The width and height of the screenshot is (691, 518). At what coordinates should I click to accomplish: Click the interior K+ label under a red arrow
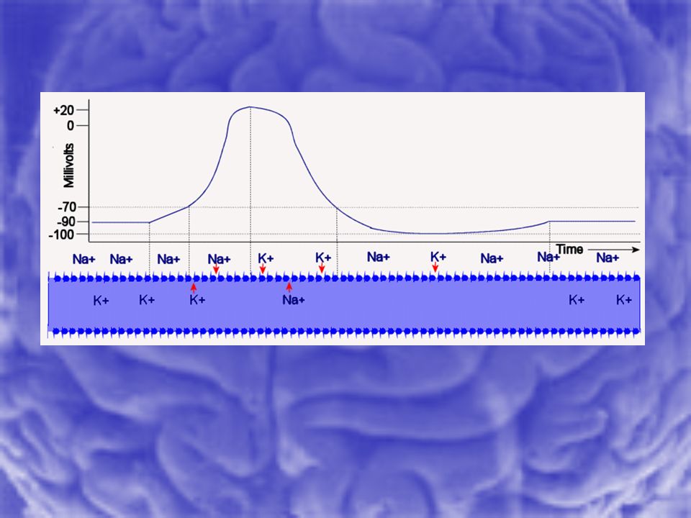[197, 301]
